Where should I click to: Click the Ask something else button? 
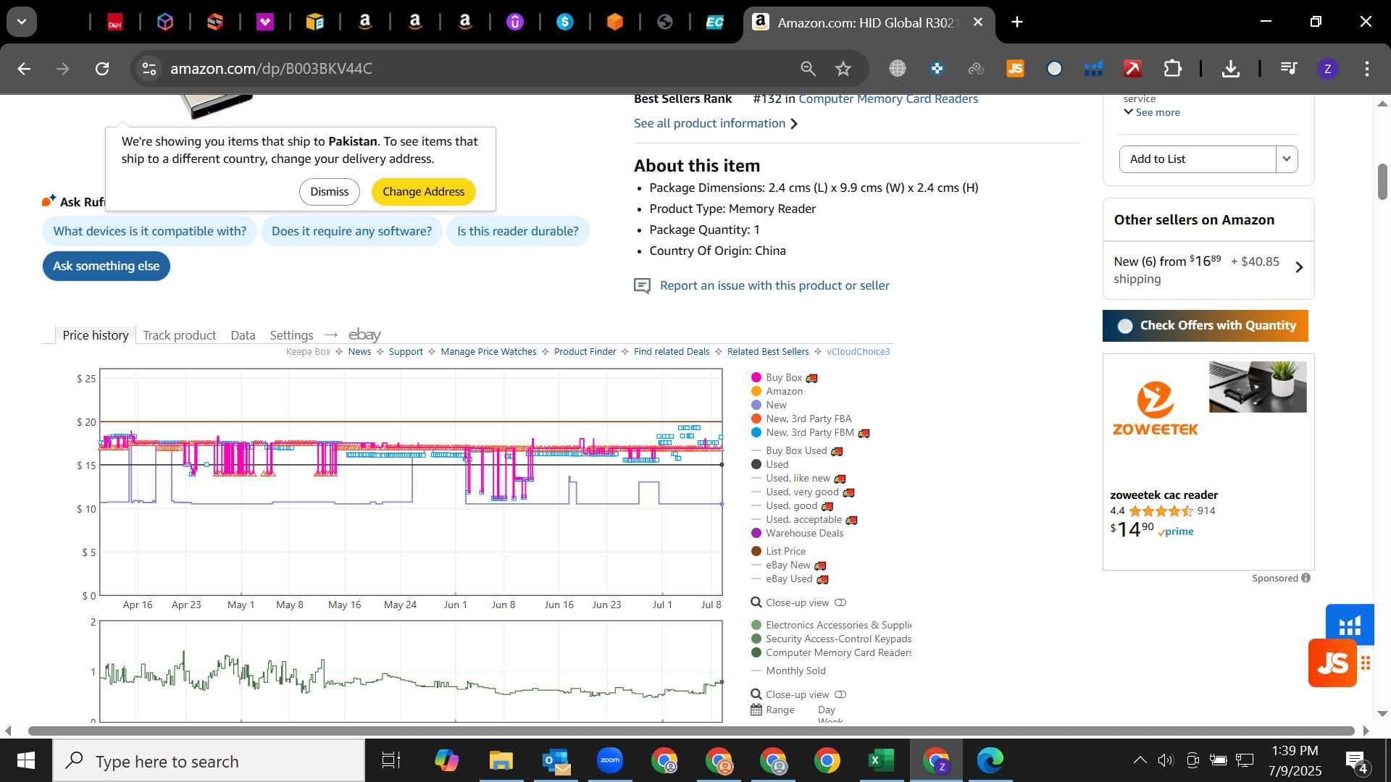pos(106,266)
